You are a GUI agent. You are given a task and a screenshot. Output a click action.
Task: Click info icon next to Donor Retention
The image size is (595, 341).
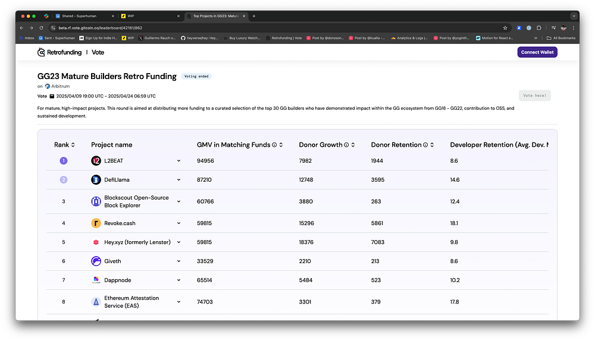tap(425, 145)
